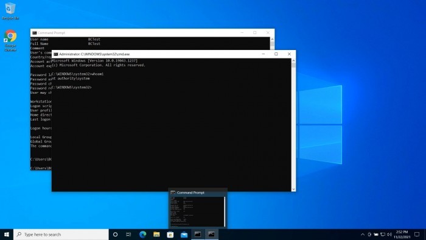The image size is (426, 240).
Task: Click the background Command Prompt scrollbar up arrow
Action: coord(272,40)
